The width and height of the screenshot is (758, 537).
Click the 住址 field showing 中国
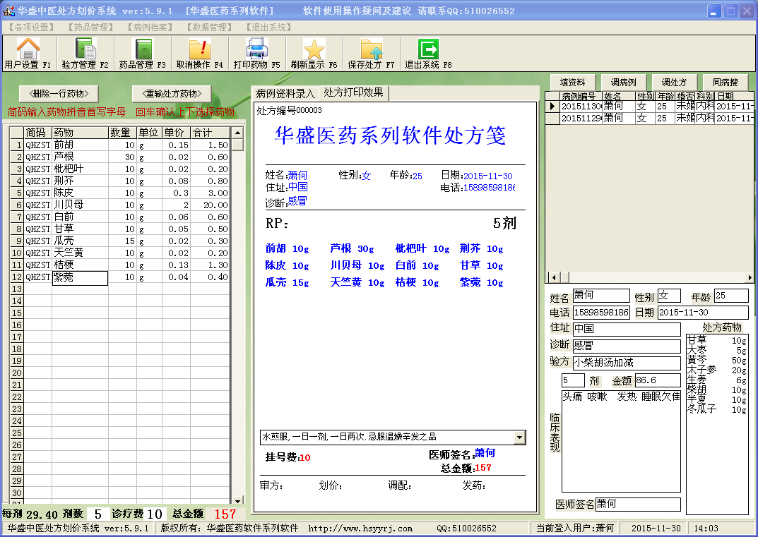point(627,329)
